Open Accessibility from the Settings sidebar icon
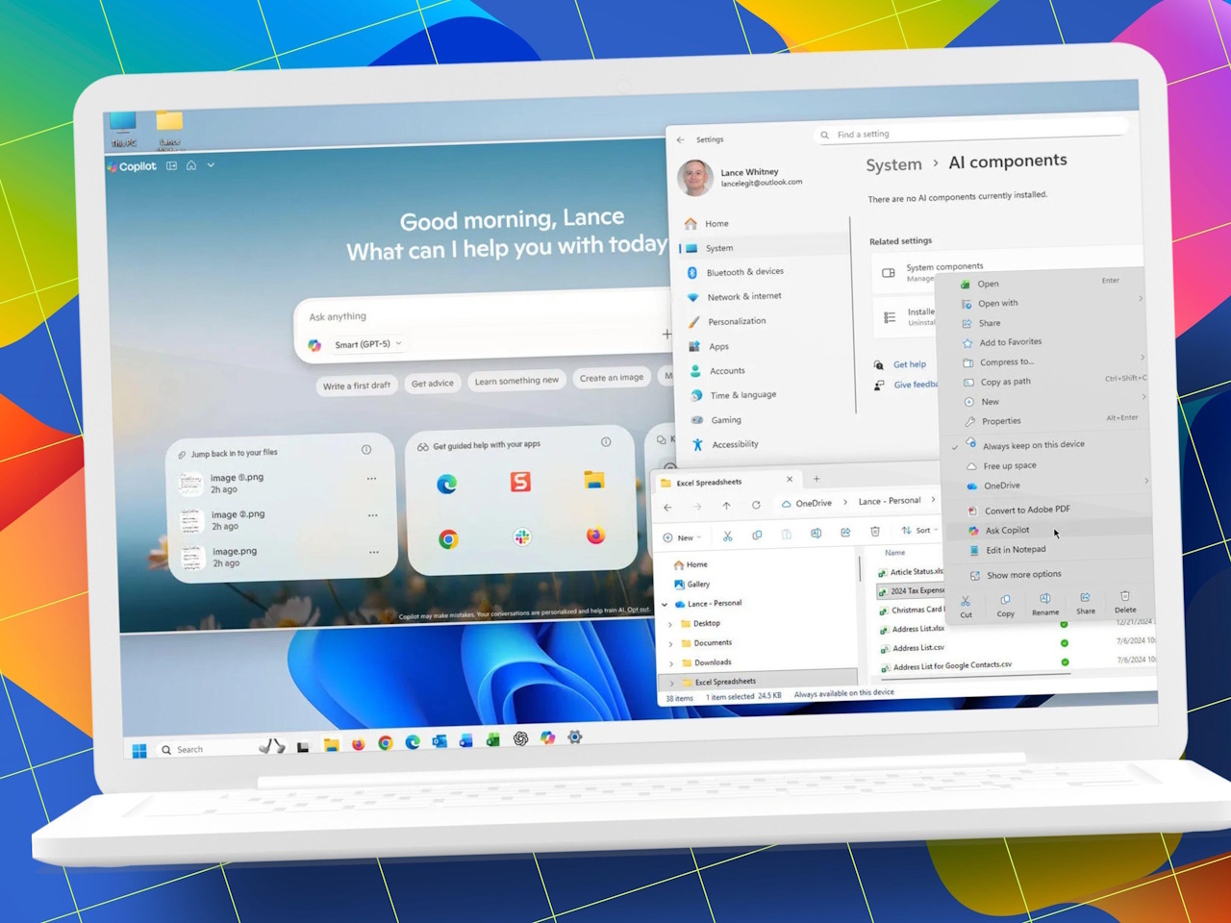The image size is (1231, 923). click(x=696, y=443)
